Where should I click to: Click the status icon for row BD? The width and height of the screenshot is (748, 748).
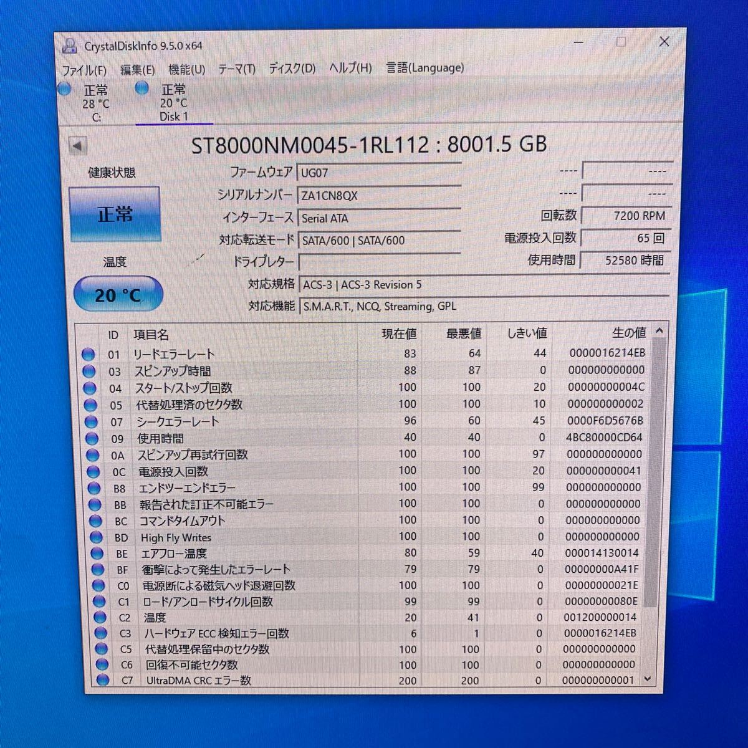pyautogui.click(x=96, y=537)
